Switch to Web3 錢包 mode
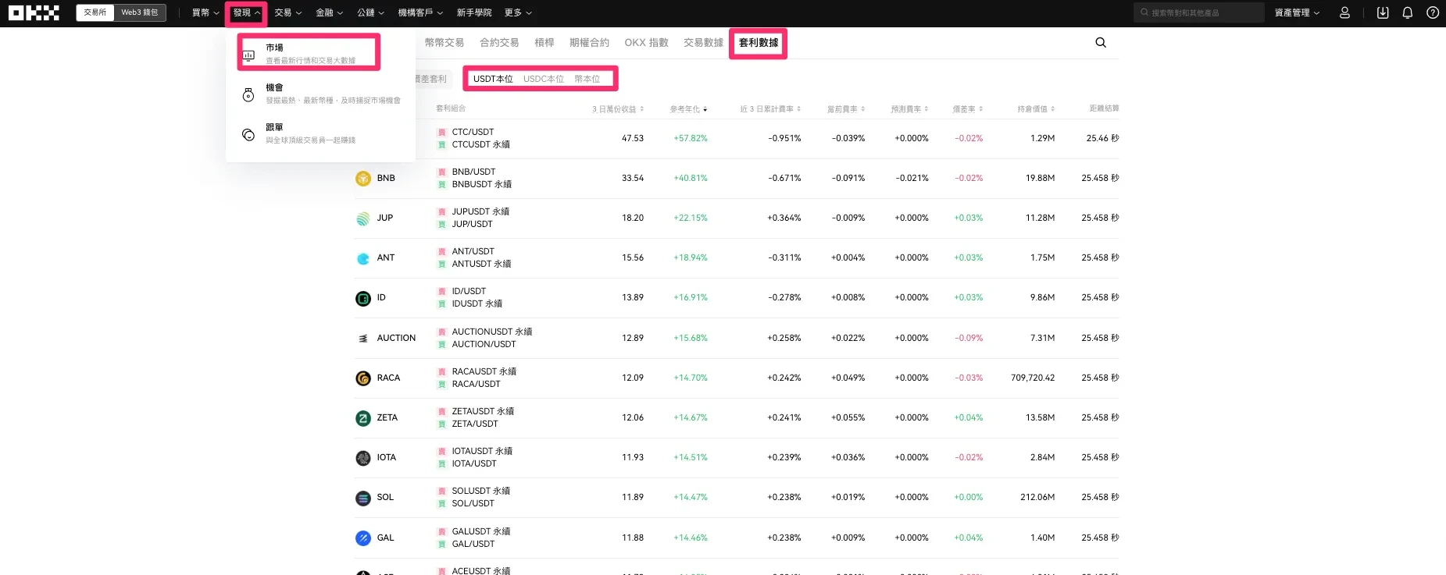 [140, 12]
